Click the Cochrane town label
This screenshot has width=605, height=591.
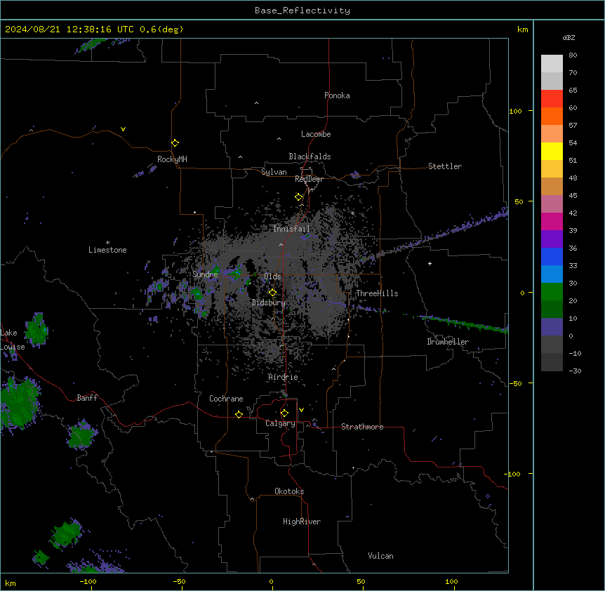[x=226, y=399]
